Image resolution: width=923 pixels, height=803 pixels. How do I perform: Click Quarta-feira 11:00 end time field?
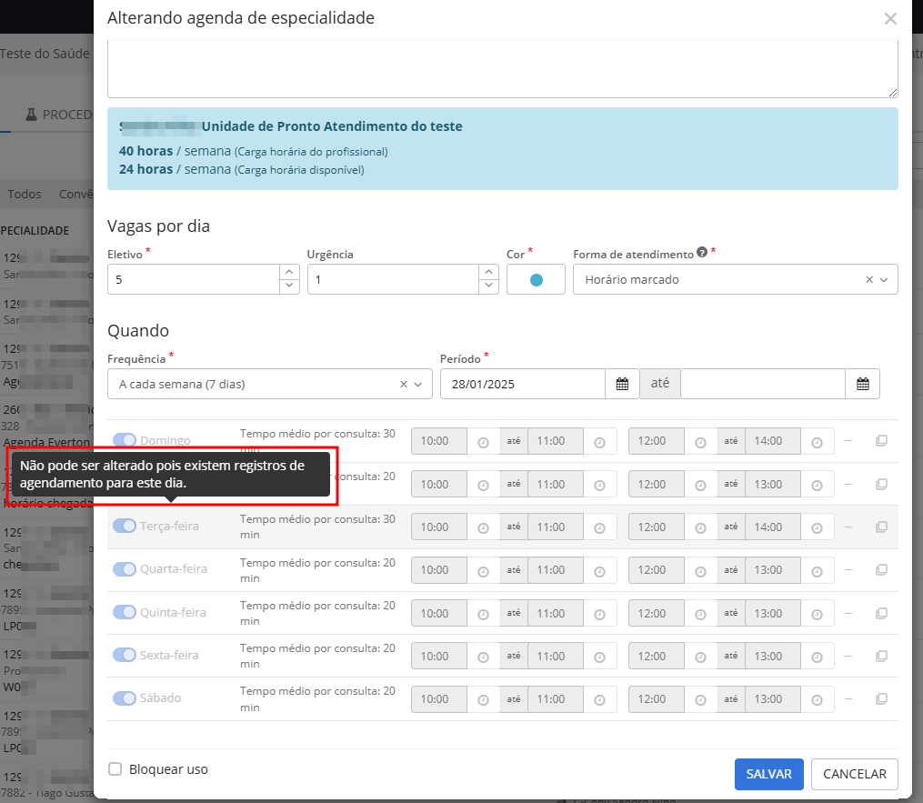coord(557,570)
